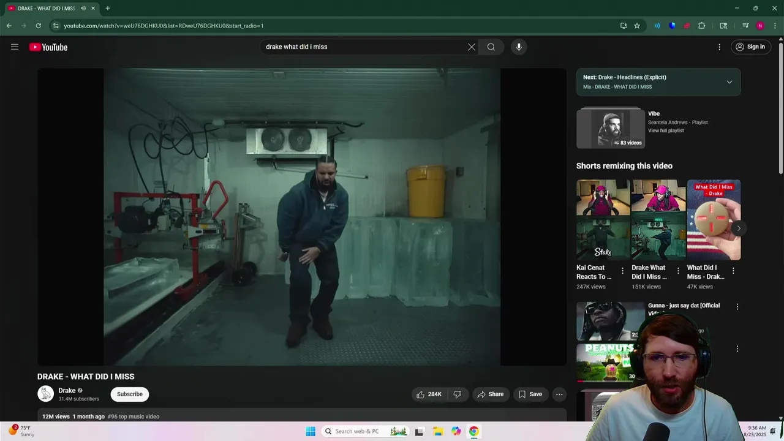Open What Did I Miss - Drake short
This screenshot has height=441, width=784.
click(714, 220)
